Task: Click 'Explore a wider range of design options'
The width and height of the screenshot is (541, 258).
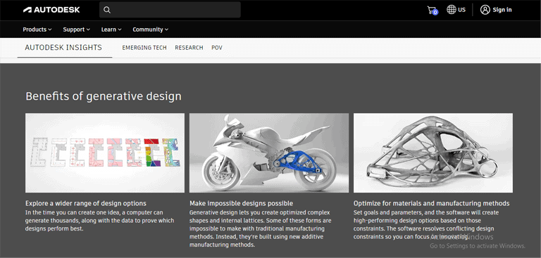Action: point(86,203)
